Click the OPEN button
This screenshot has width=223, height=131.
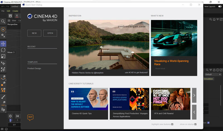click(50, 33)
